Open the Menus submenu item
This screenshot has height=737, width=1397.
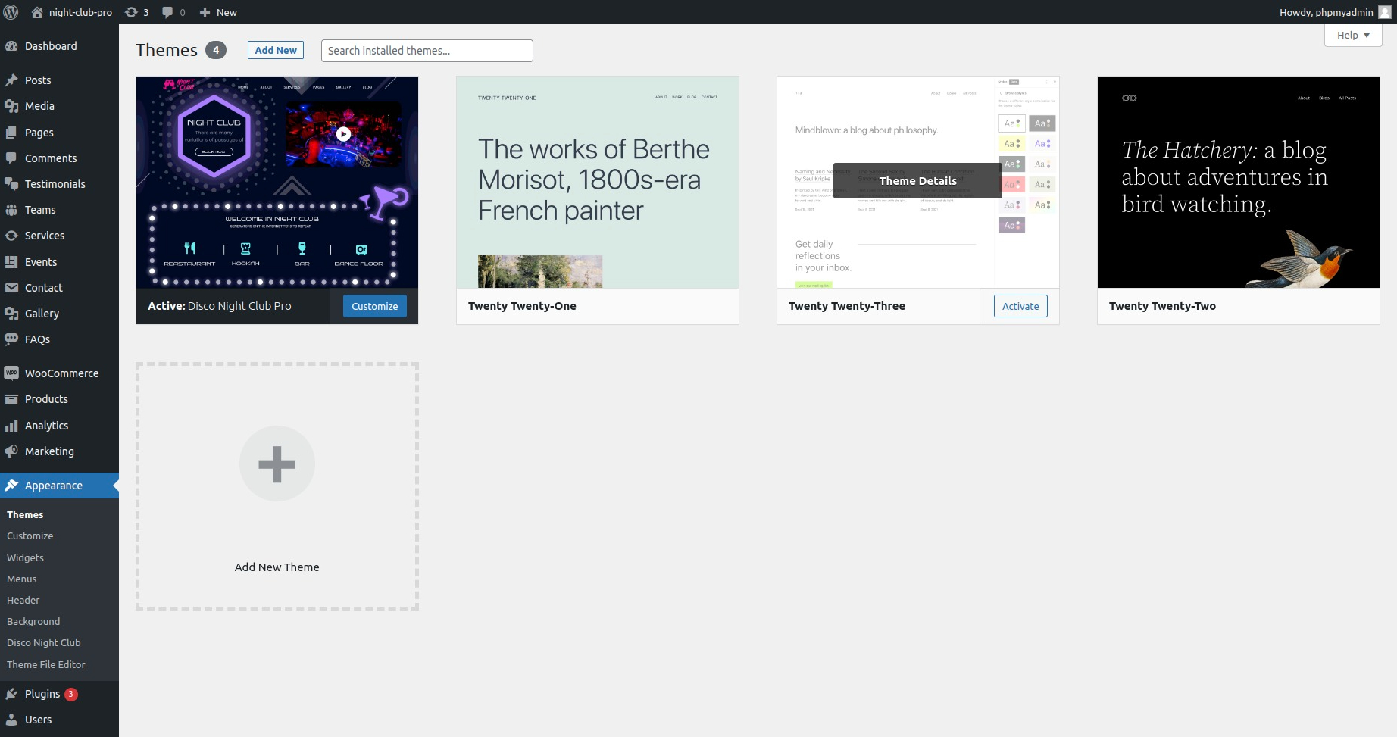[21, 579]
